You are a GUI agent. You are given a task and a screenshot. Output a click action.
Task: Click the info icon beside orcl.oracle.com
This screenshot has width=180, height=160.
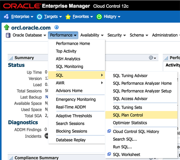(57, 27)
